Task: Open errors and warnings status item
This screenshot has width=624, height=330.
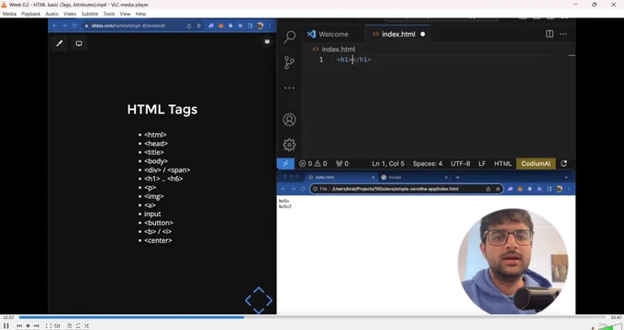Action: point(313,163)
